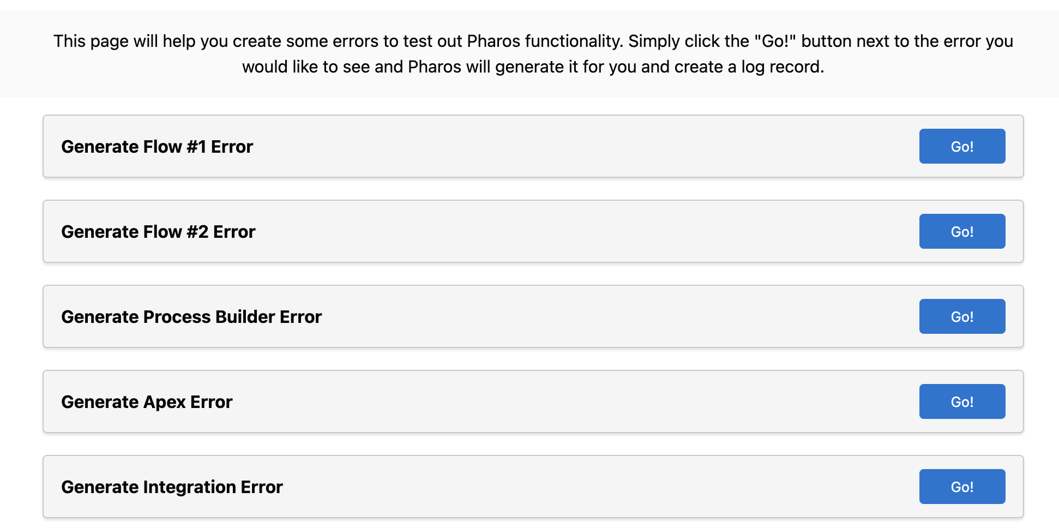Click Go! next to Generate Flow #2 Error
Viewport: 1059px width, 528px height.
pyautogui.click(x=962, y=231)
